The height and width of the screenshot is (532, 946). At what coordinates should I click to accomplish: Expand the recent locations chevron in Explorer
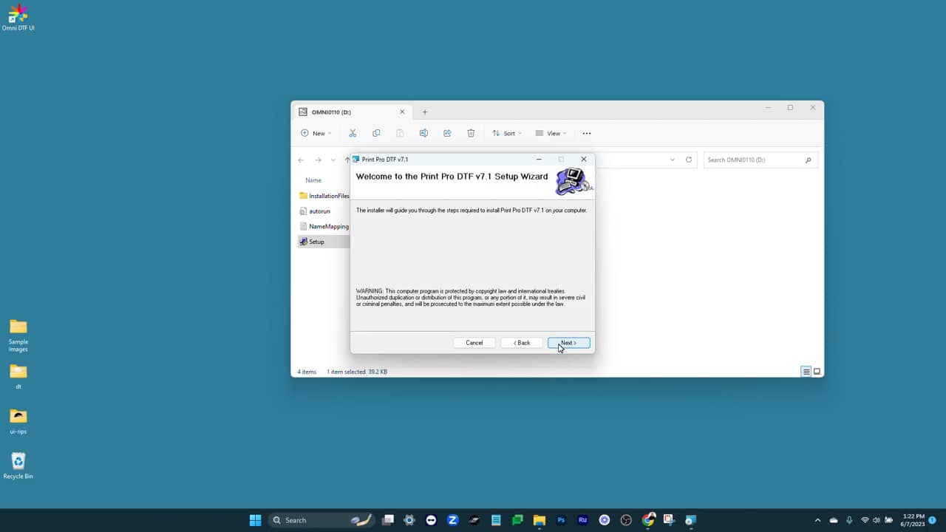333,160
